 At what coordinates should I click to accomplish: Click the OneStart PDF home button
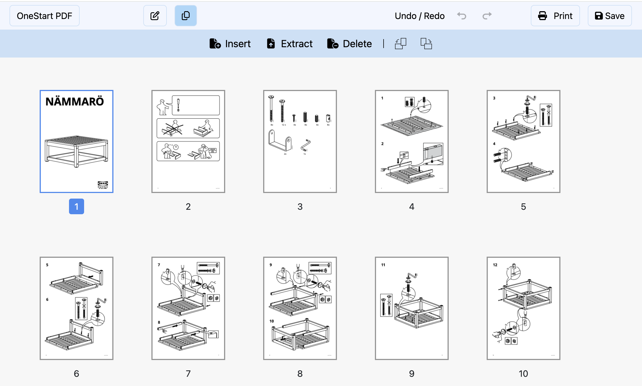44,16
